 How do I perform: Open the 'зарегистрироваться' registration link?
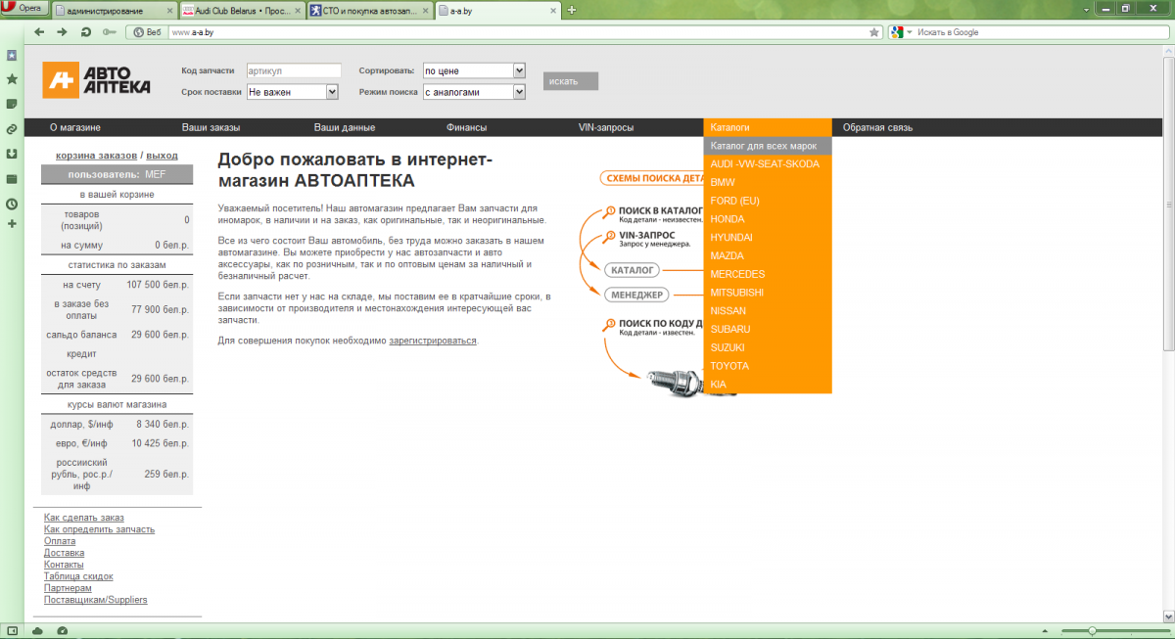pos(432,341)
